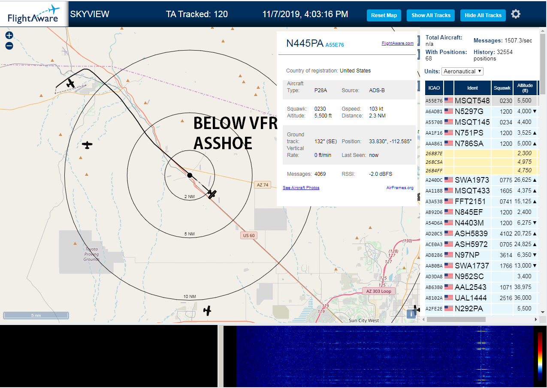Sort table by Altitude (ft) column header

[x=525, y=88]
